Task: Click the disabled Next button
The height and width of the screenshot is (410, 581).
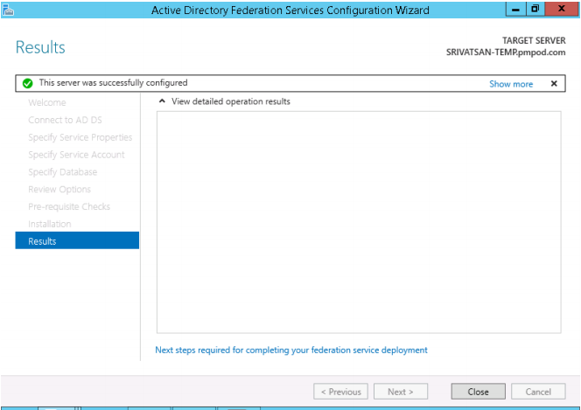Action: tap(401, 392)
